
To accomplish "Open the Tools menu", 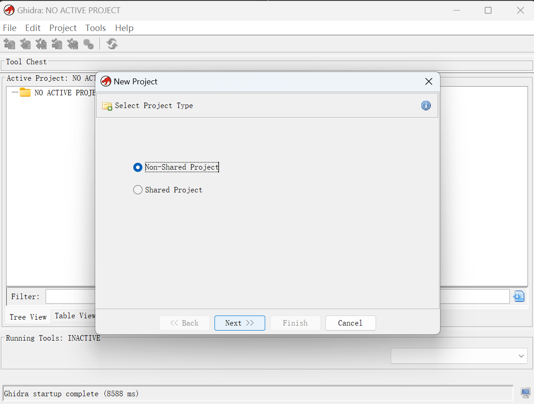I will 95,28.
